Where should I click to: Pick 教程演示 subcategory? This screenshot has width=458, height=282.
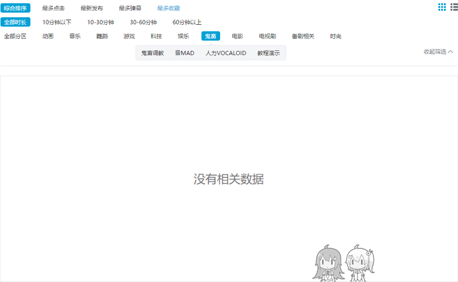268,53
